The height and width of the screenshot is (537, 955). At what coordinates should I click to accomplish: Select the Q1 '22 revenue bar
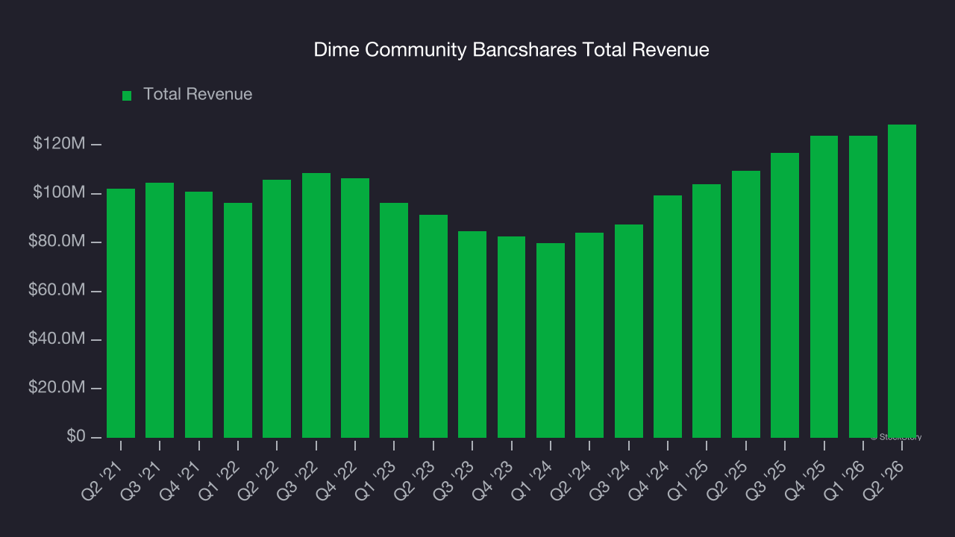pos(238,320)
